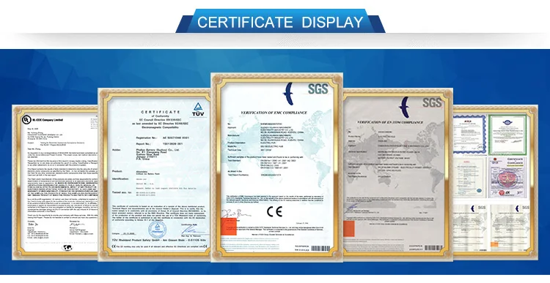Click the TÜV triangle logo
The height and width of the screenshot is (283, 550).
pyautogui.click(x=198, y=110)
